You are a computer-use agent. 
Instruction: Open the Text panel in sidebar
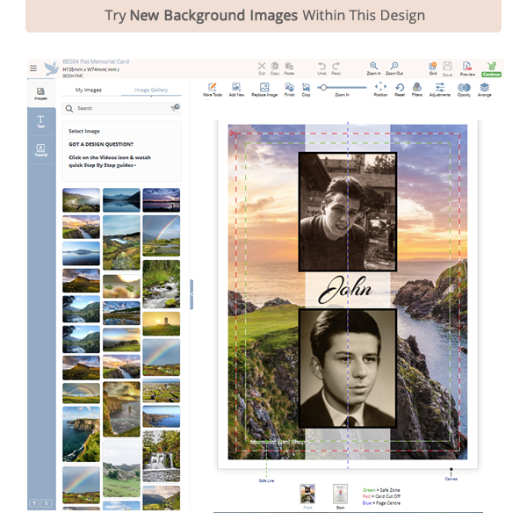(x=40, y=121)
